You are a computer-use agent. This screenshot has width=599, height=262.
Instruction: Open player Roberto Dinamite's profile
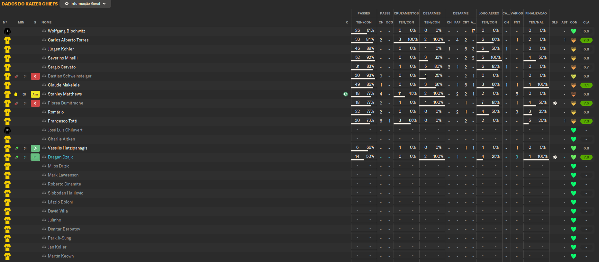[64, 184]
